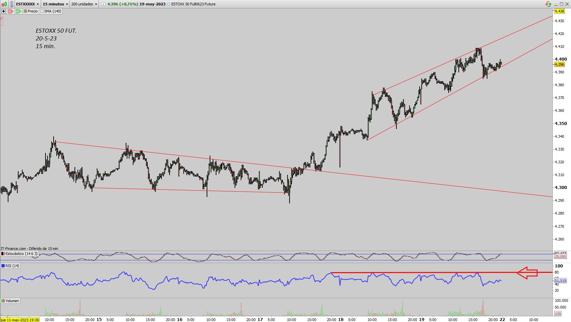Click the Volumen green-red color swatch
Screen dimensions: 571x322
3,301
